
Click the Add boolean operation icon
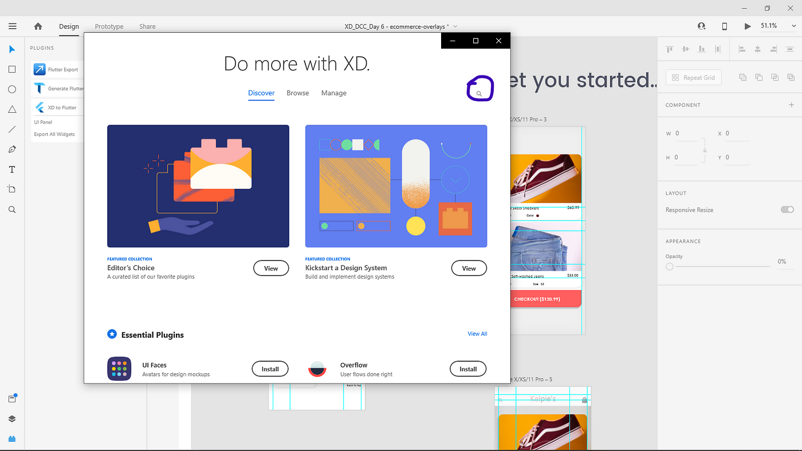click(743, 77)
